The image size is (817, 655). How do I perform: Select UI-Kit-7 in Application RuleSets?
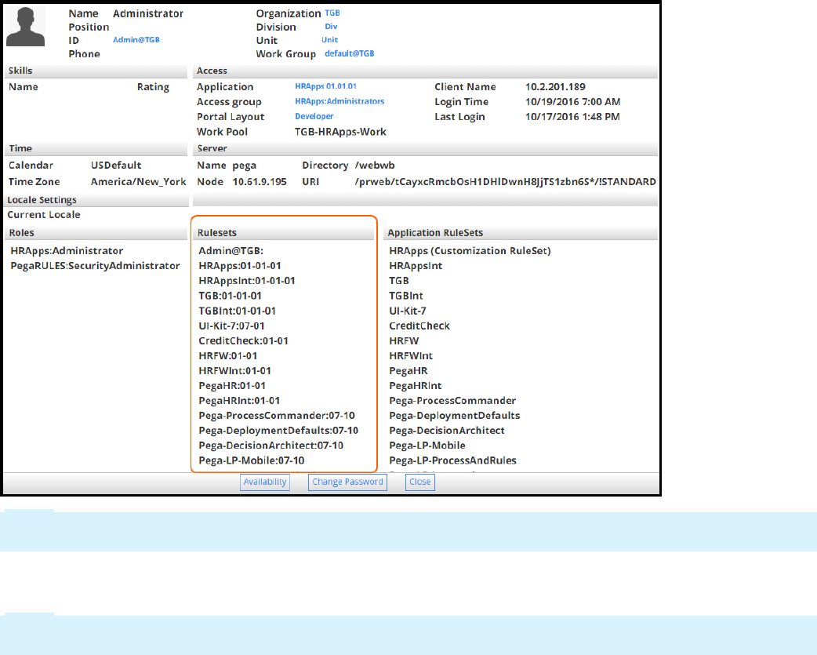click(x=408, y=311)
